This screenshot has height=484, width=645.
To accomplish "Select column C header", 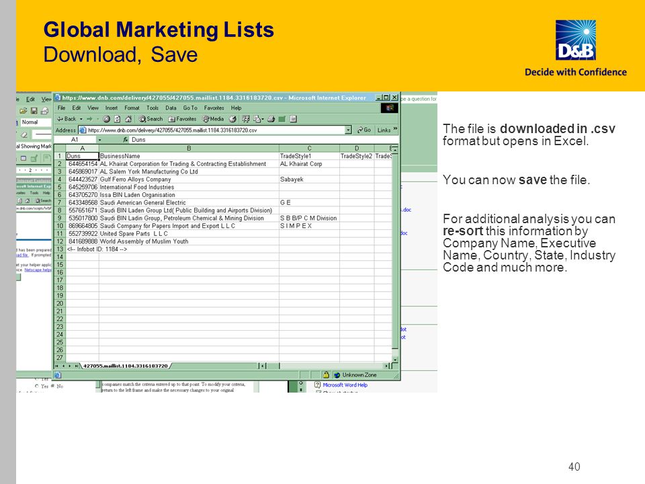I will point(309,148).
